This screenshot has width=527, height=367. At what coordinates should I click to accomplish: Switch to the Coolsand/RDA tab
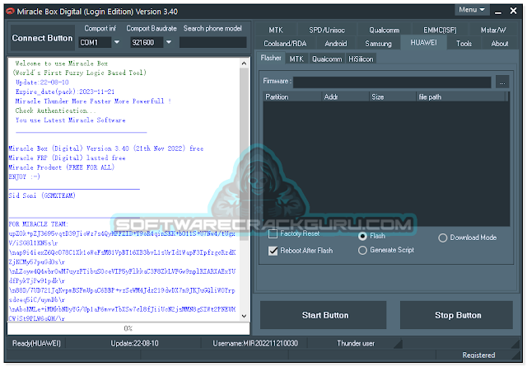click(x=285, y=44)
